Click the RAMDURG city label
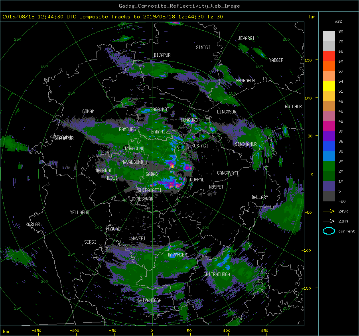359x336 pixels. [127, 129]
